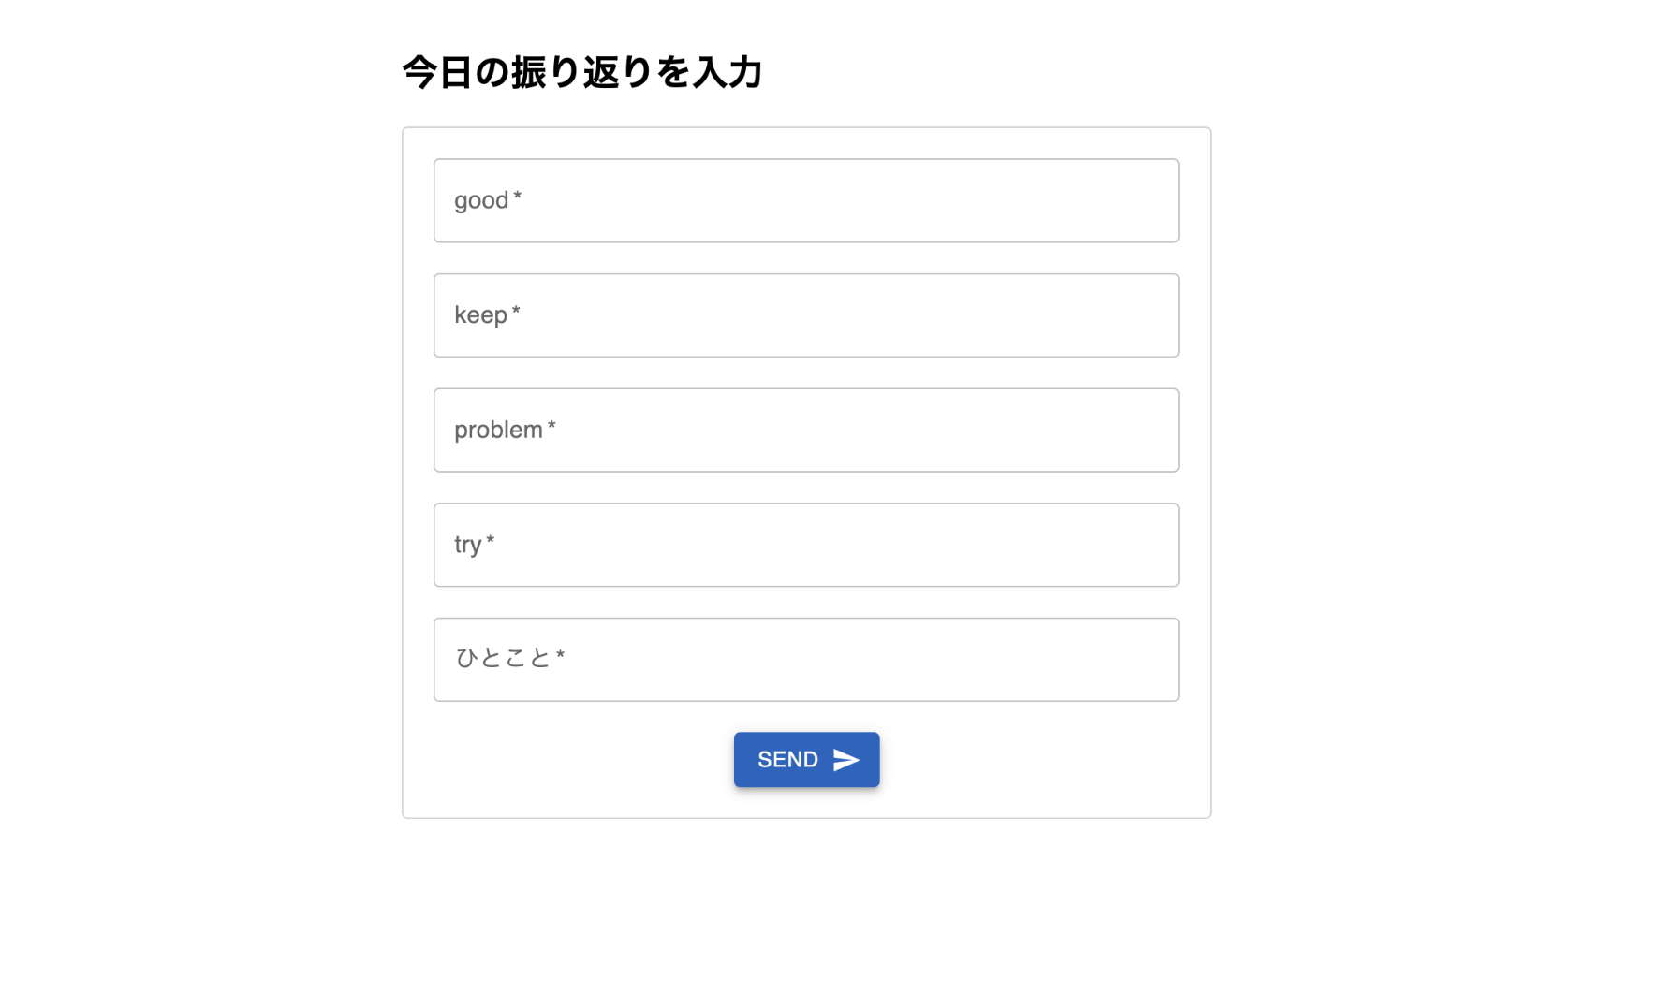Click the 'ひとこと' placeholder label

tap(503, 658)
